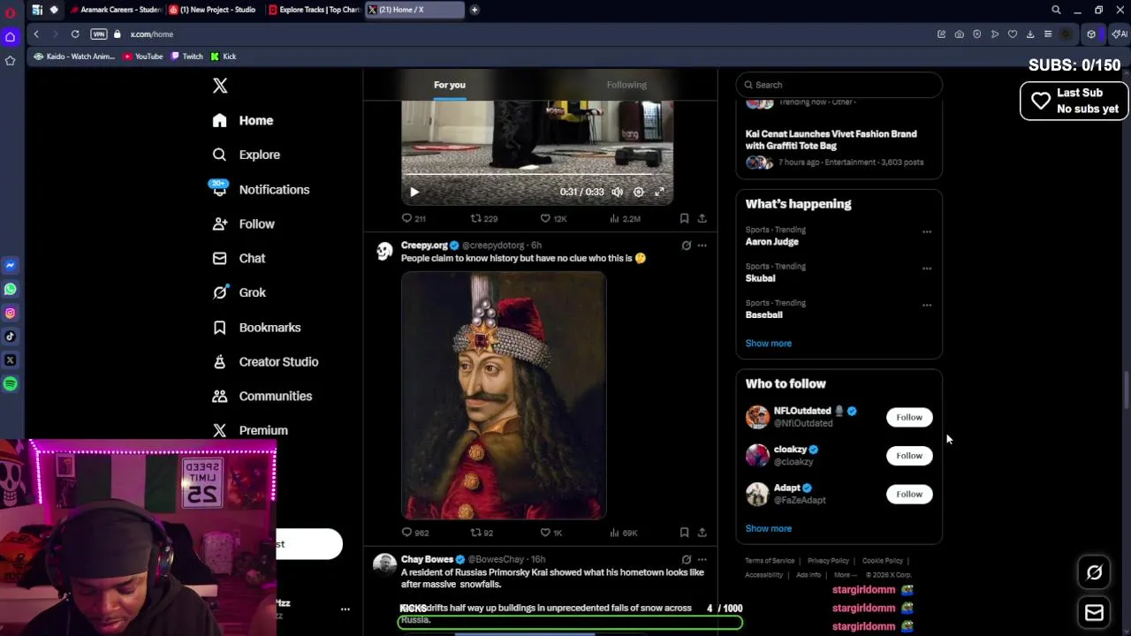Open the Chay Bowes profile name
The image size is (1131, 636).
click(427, 559)
